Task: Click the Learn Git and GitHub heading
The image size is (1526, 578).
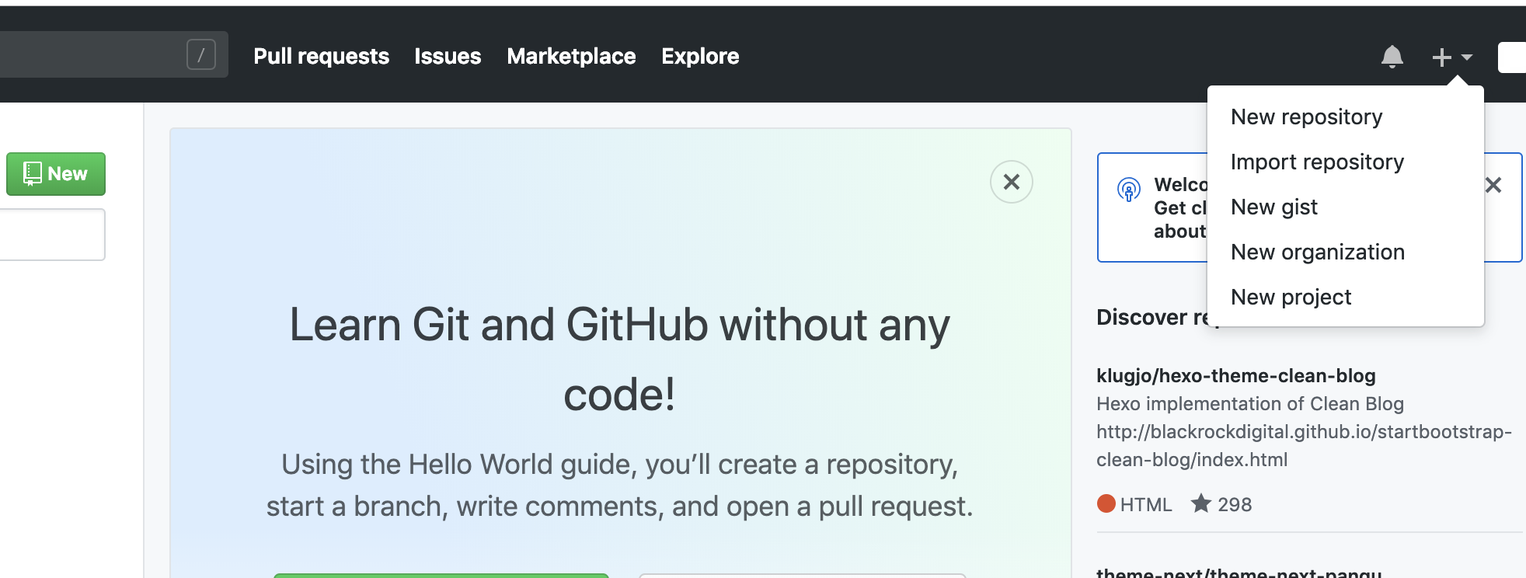Action: tap(619, 360)
